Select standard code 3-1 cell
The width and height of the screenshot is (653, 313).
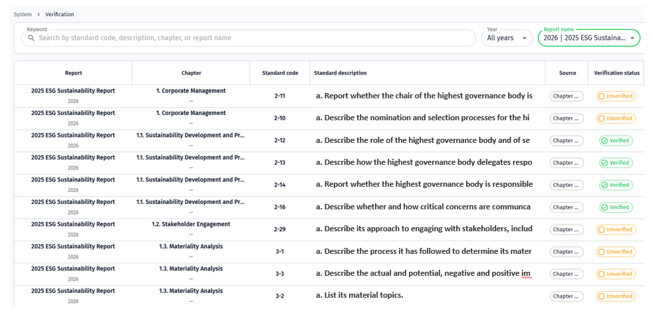280,252
